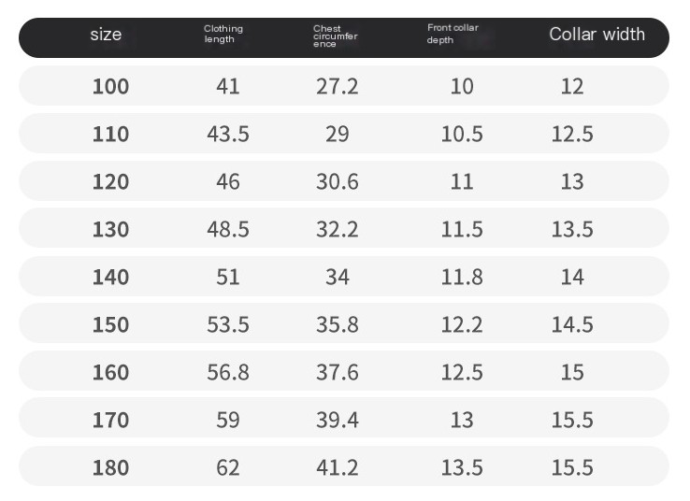Select the 'Clothing length' header
690x501 pixels.
tap(223, 34)
